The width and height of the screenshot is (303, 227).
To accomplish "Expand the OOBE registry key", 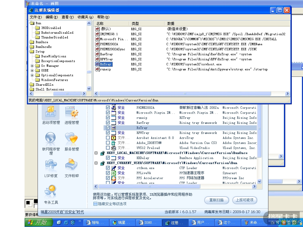I will (x=32, y=70).
